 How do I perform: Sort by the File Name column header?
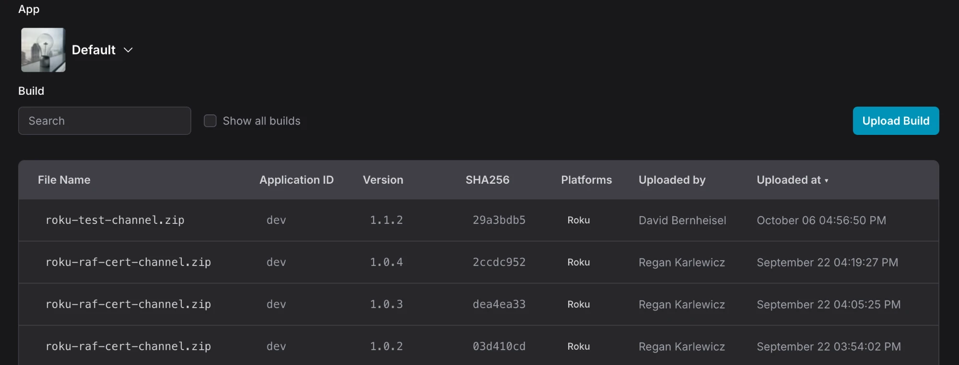[x=64, y=180]
